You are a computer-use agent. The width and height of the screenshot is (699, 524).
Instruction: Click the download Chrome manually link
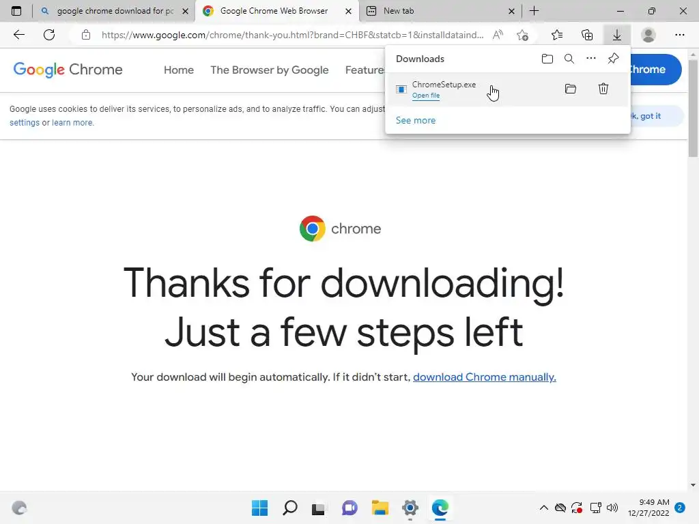point(485,377)
